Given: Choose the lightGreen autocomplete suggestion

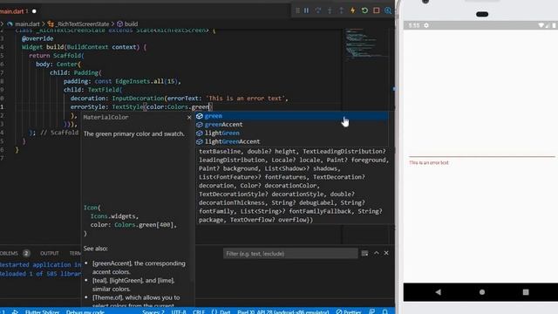Looking at the screenshot, I should click(291, 133).
